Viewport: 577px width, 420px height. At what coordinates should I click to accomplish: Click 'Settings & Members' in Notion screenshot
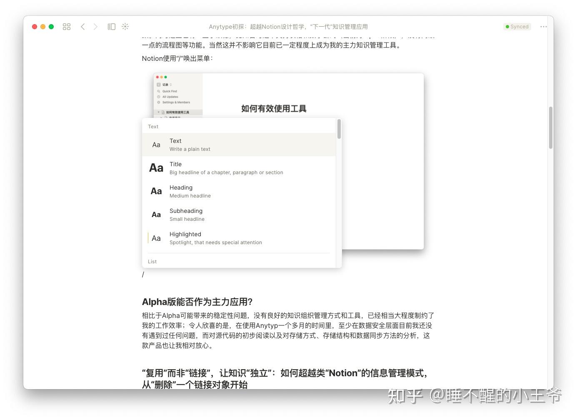[x=176, y=102]
